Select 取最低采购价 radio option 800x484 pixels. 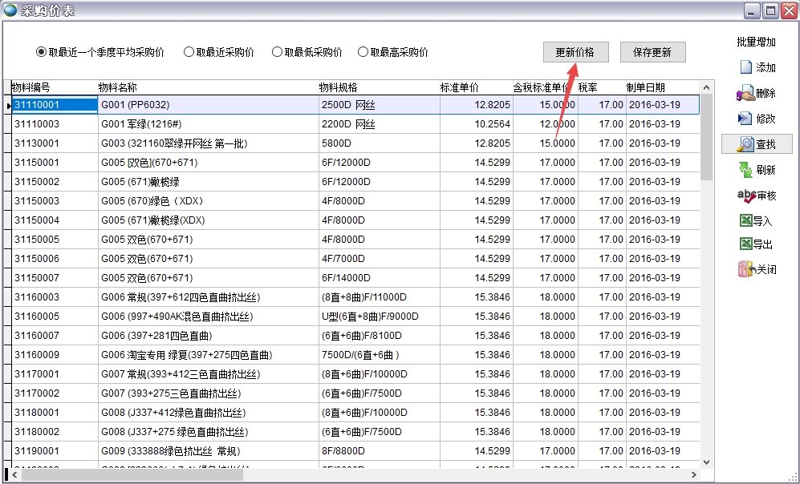275,51
